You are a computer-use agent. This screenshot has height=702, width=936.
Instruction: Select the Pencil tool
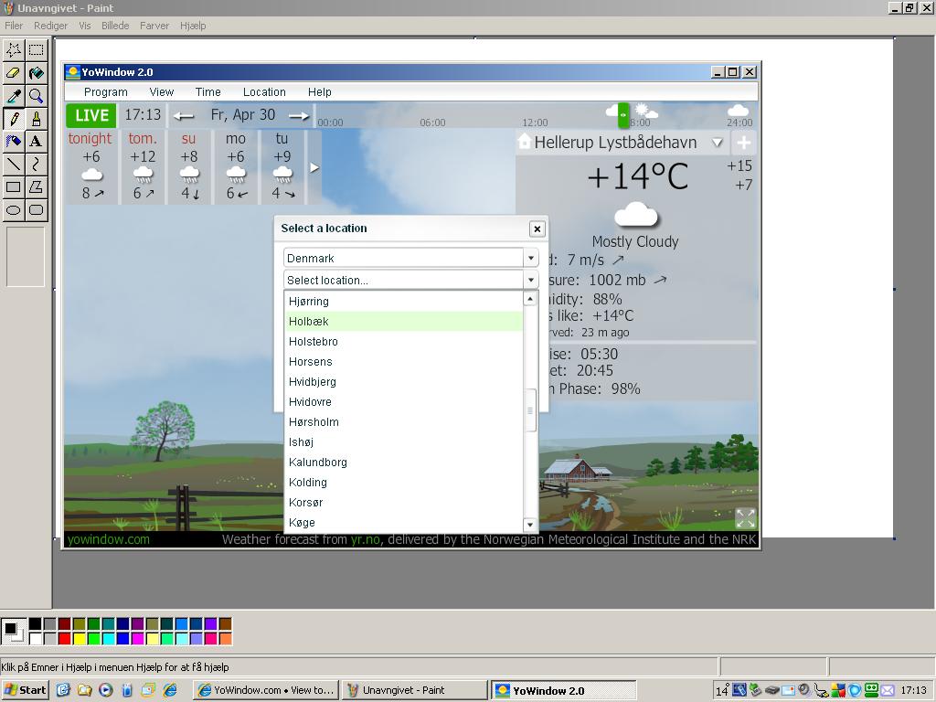pos(14,118)
